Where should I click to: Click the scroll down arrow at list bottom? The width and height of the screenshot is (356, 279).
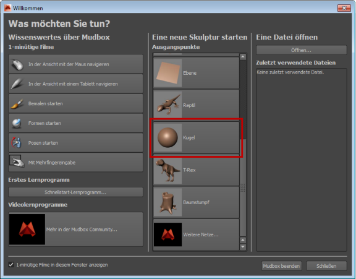243,247
